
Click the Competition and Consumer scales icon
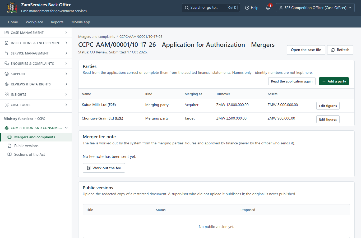[7, 128]
